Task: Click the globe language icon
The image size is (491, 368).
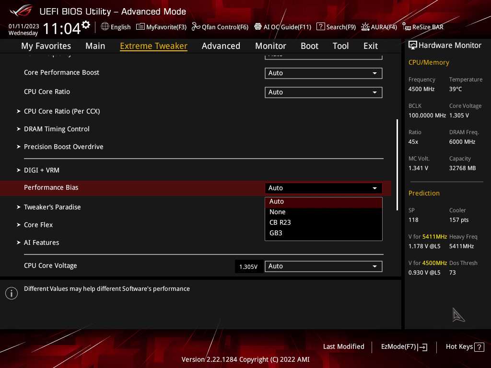Action: point(105,27)
